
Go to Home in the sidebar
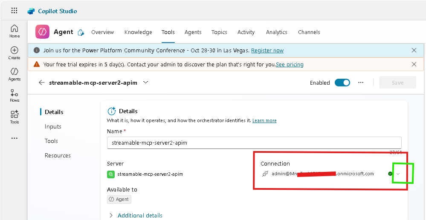point(14,31)
